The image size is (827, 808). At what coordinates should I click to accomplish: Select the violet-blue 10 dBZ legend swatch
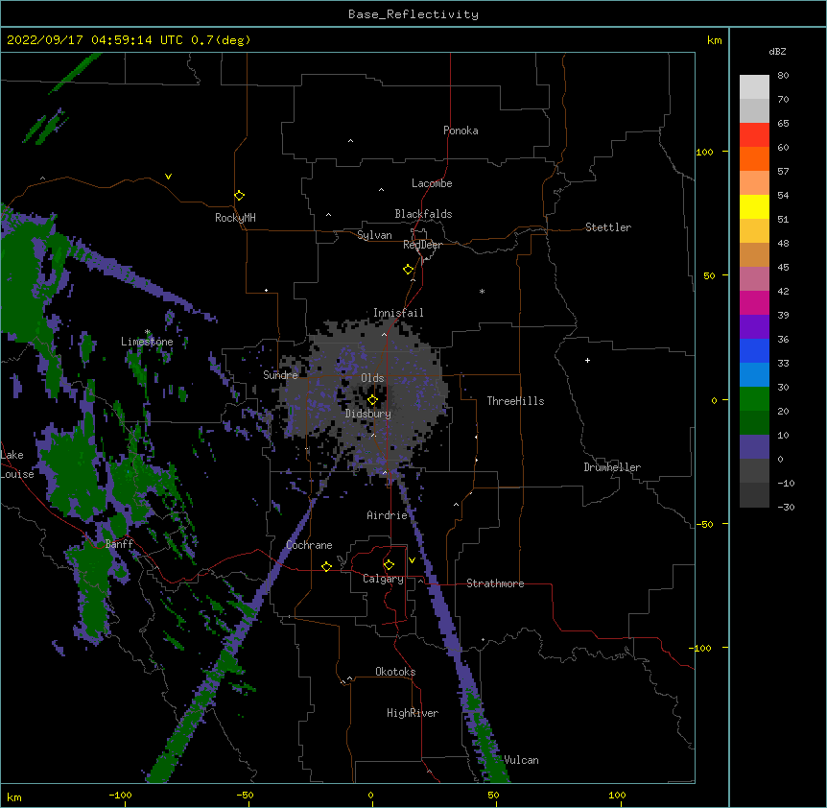pos(754,447)
